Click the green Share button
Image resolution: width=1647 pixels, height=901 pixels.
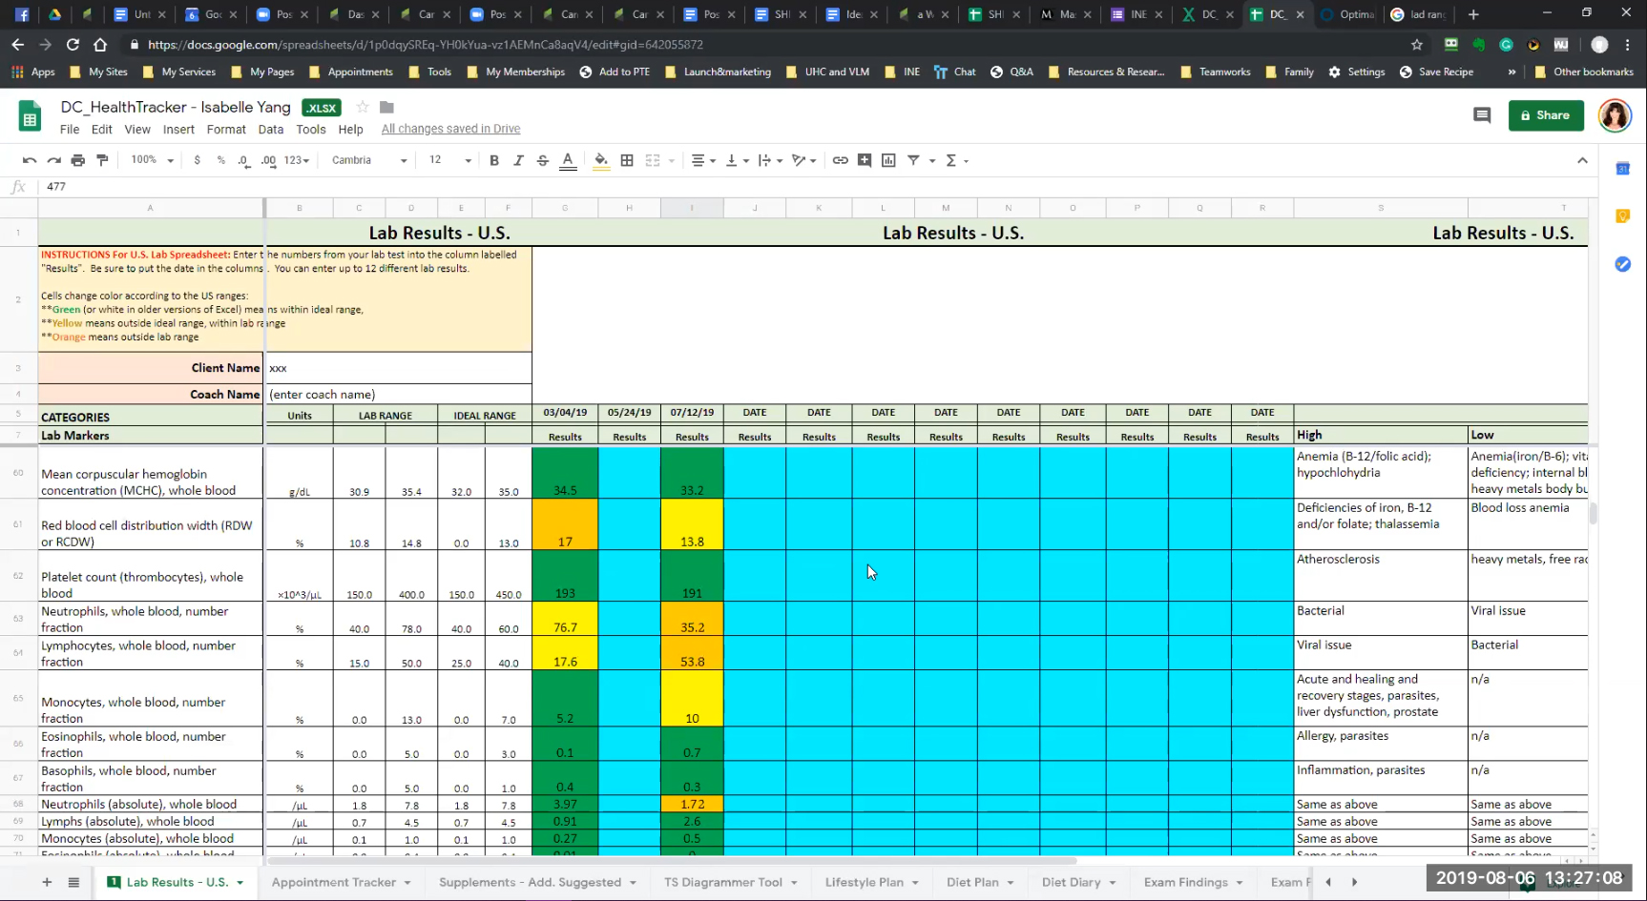coord(1546,115)
